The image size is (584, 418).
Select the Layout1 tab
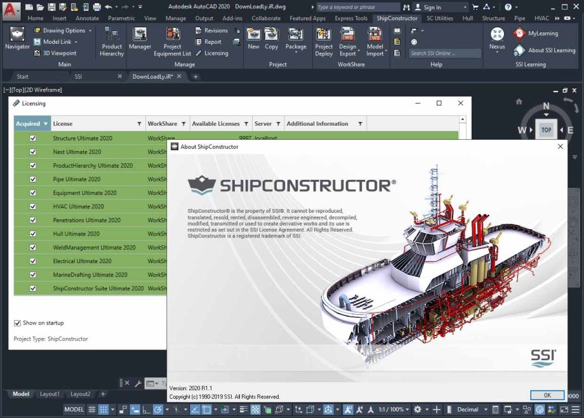click(50, 394)
